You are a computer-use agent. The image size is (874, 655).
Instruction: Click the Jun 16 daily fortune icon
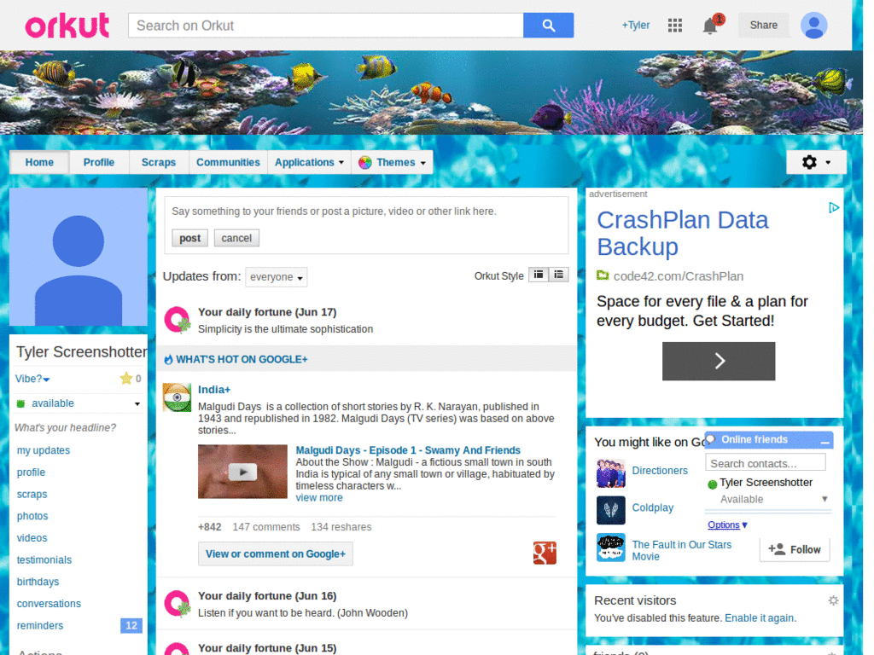tap(178, 604)
